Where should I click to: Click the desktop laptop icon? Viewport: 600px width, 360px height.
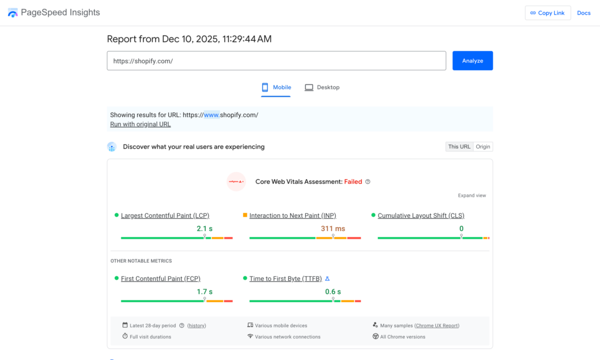(x=309, y=88)
